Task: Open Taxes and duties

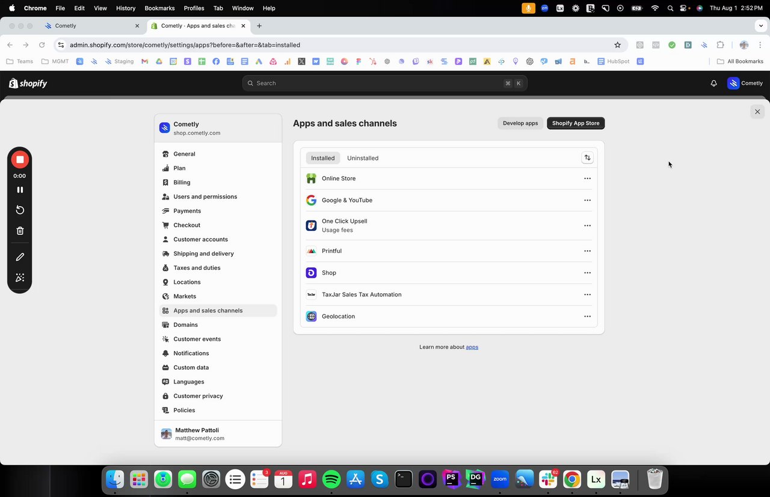Action: click(218, 267)
